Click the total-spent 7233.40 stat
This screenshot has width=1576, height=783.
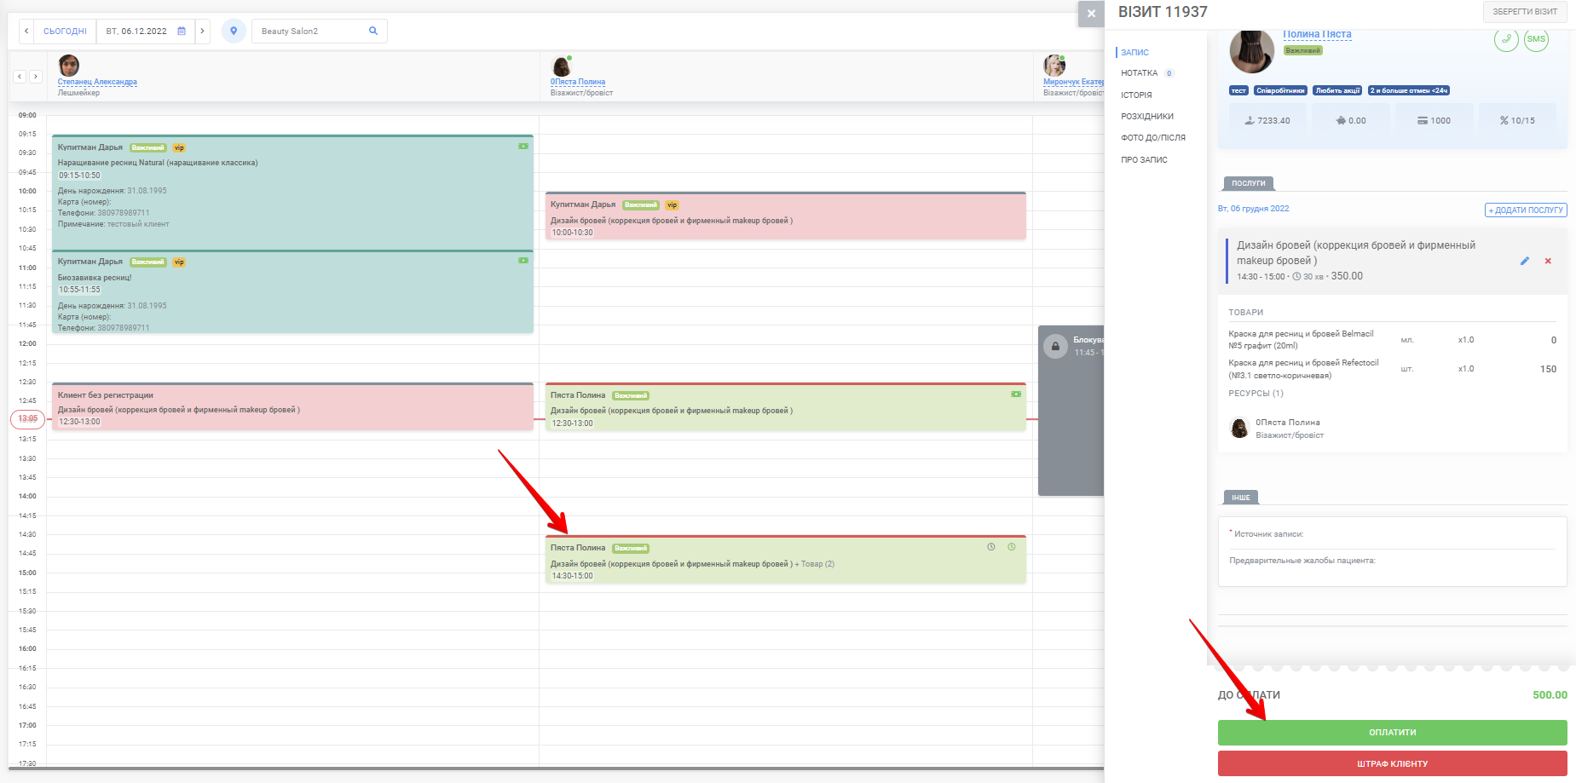click(1267, 121)
